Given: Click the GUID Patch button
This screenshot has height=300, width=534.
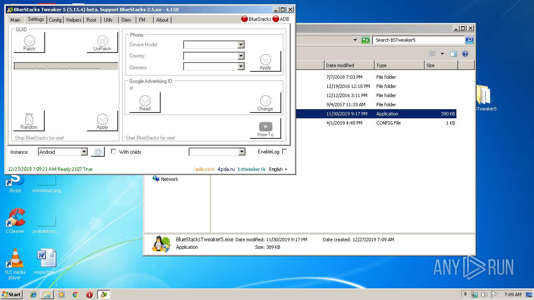Looking at the screenshot, I should 29,42.
